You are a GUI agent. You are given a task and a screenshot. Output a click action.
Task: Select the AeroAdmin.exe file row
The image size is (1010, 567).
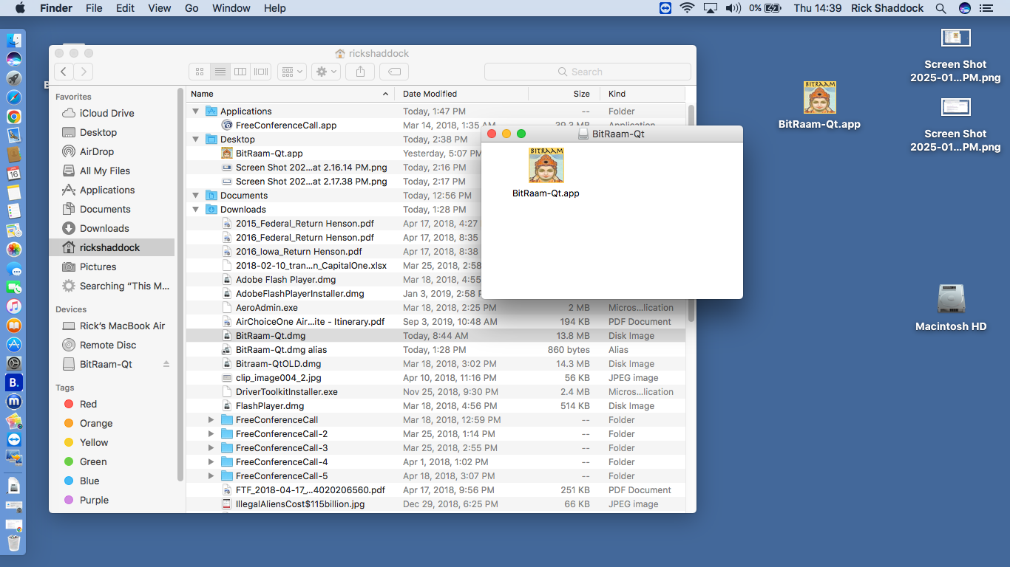[x=435, y=308]
